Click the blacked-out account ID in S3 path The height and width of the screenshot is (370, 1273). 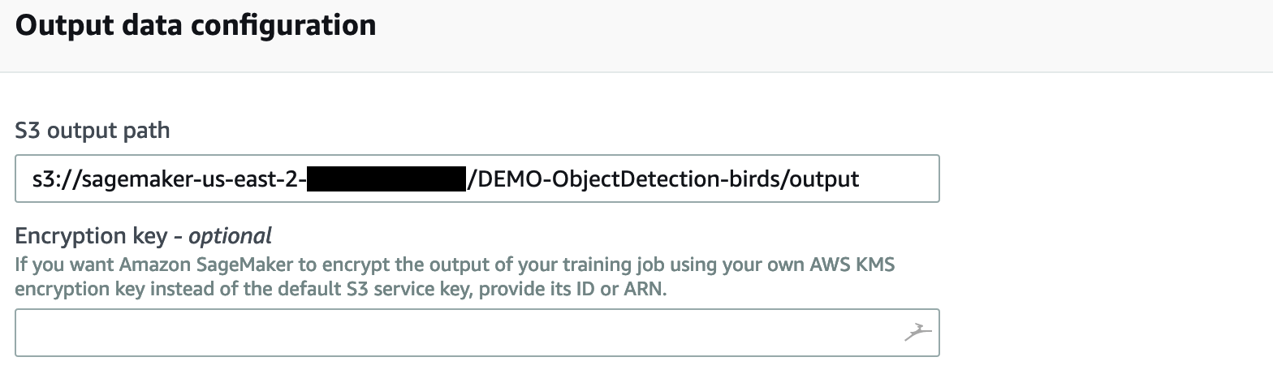click(387, 179)
